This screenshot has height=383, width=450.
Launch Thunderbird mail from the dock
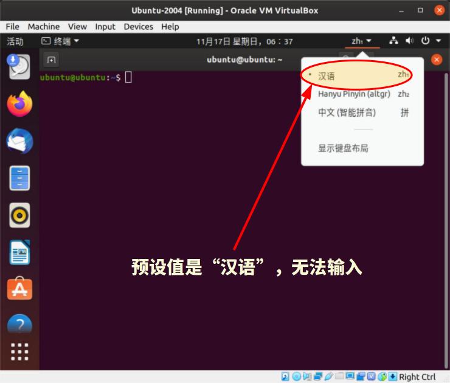click(x=19, y=141)
